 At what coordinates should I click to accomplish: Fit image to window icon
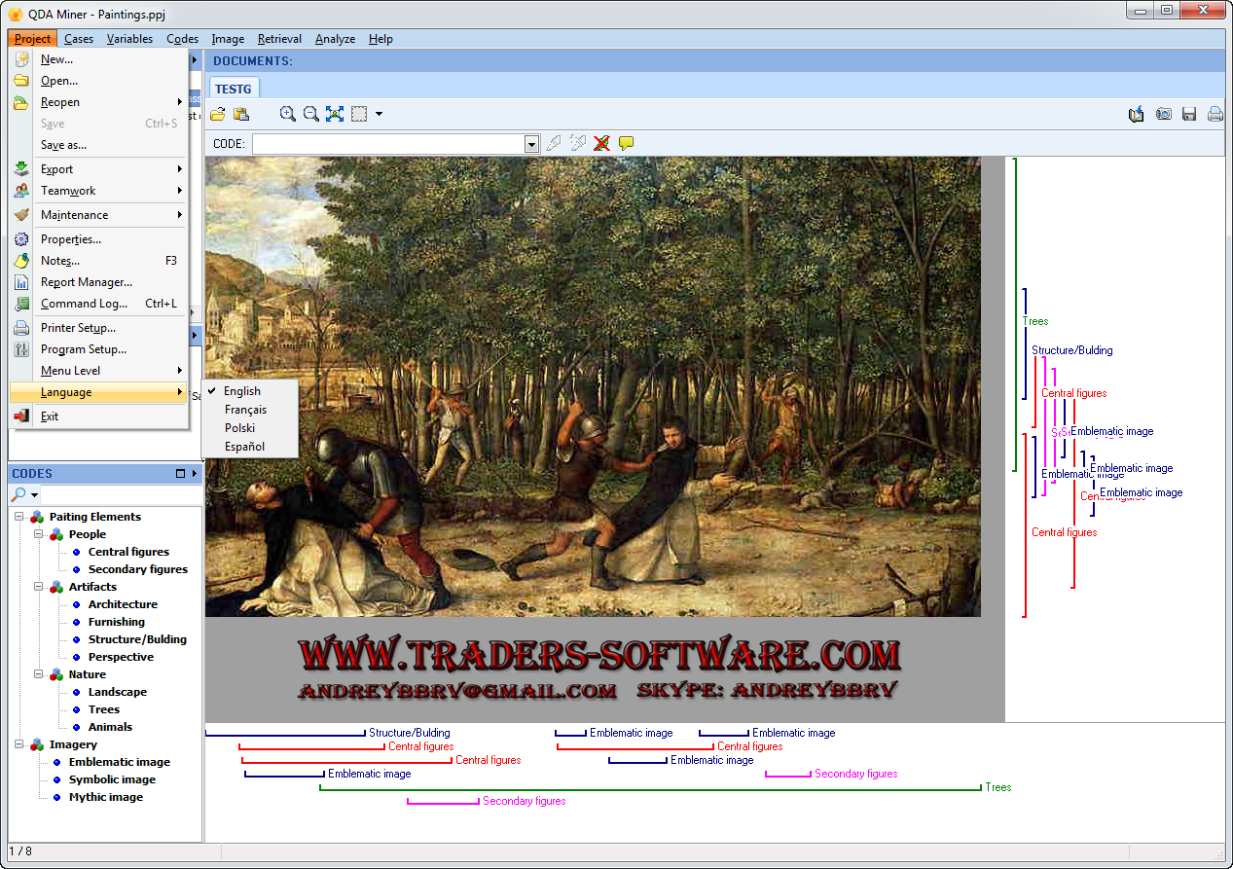335,114
